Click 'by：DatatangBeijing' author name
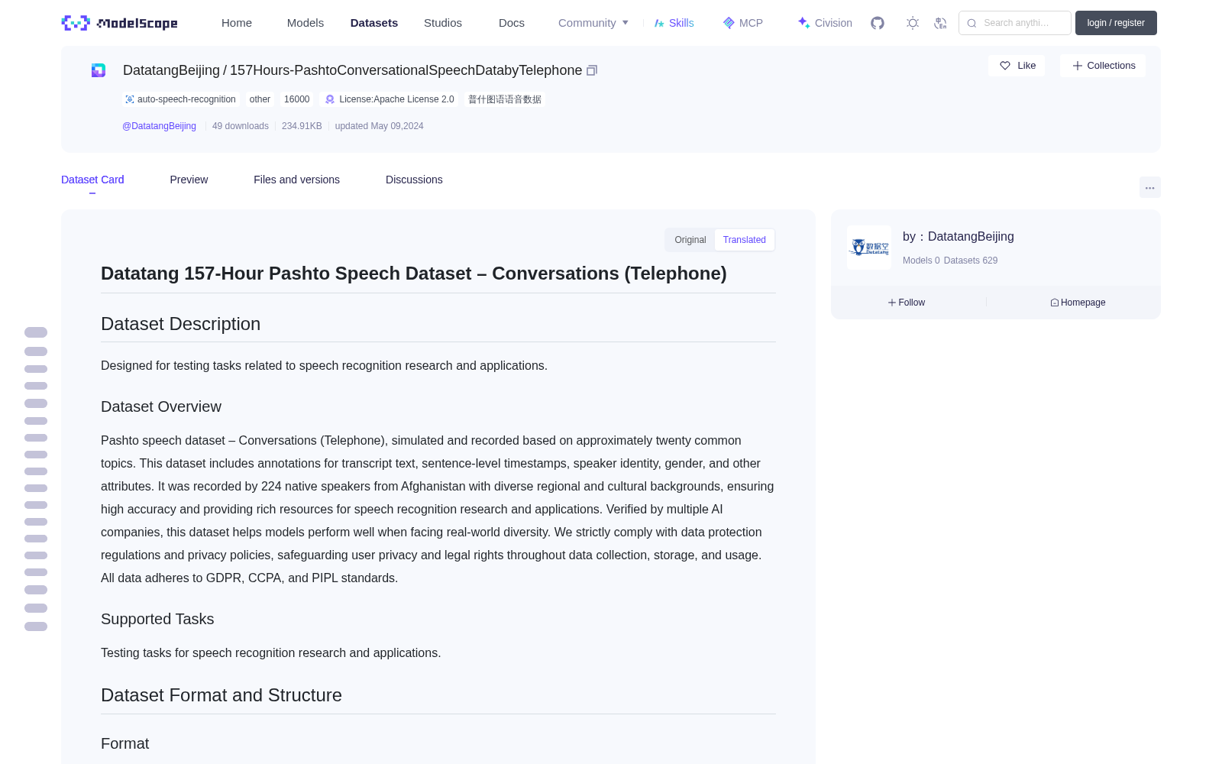Screen dimensions: 1222x764 click(x=959, y=237)
